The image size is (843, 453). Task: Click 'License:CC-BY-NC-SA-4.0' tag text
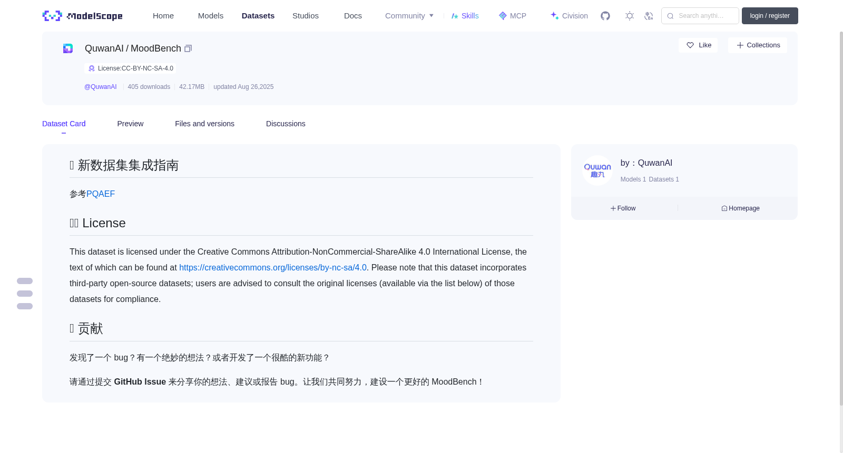[135, 68]
